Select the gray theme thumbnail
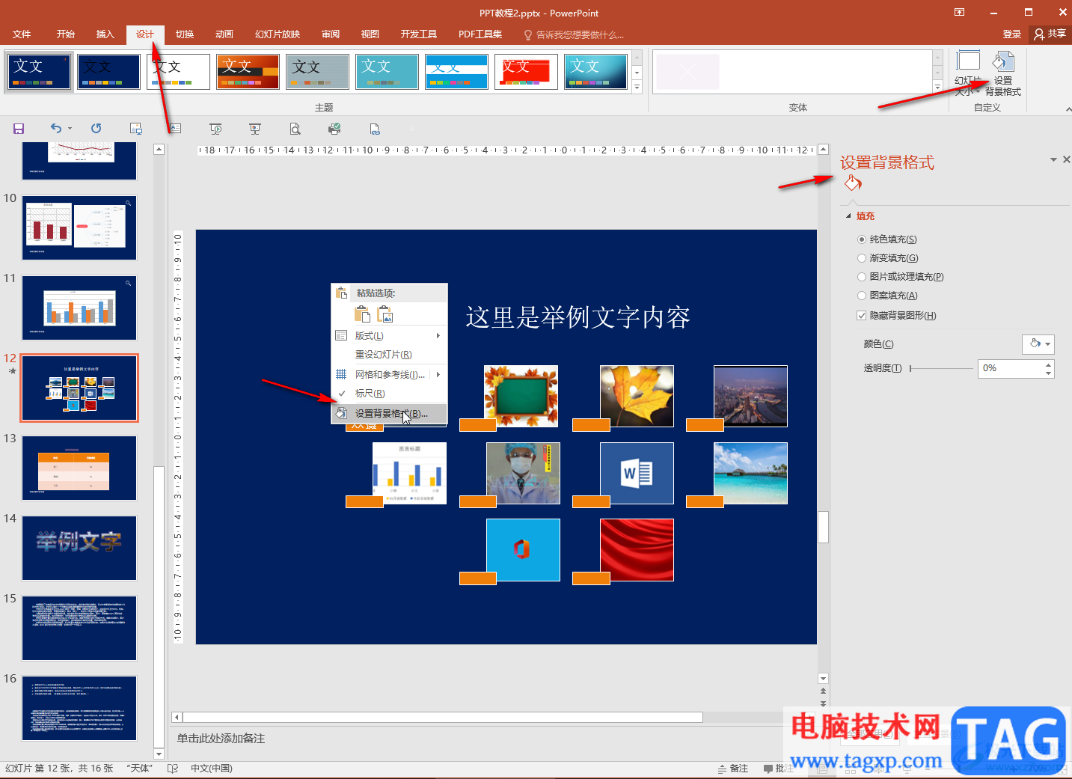The image size is (1072, 779). 317,71
